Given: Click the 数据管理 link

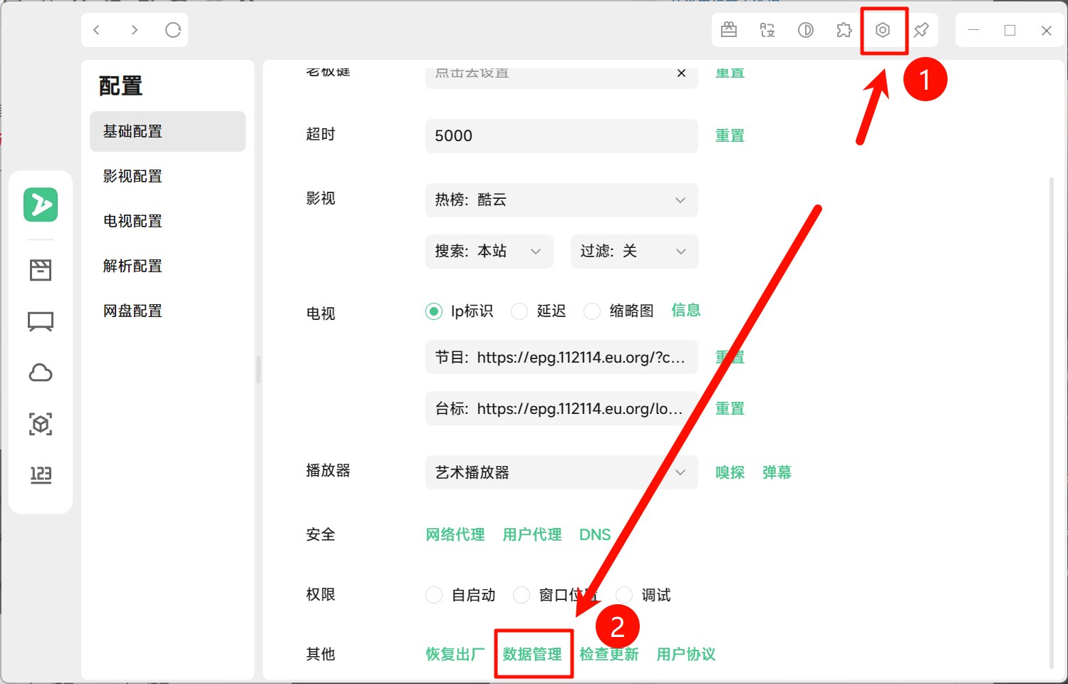Looking at the screenshot, I should pyautogui.click(x=532, y=654).
